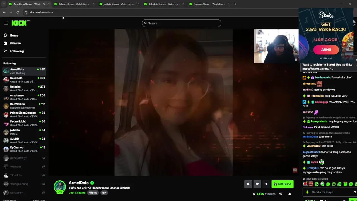Open the browser tab search dropdown
Screen dimensions: 357x201
[4, 4]
